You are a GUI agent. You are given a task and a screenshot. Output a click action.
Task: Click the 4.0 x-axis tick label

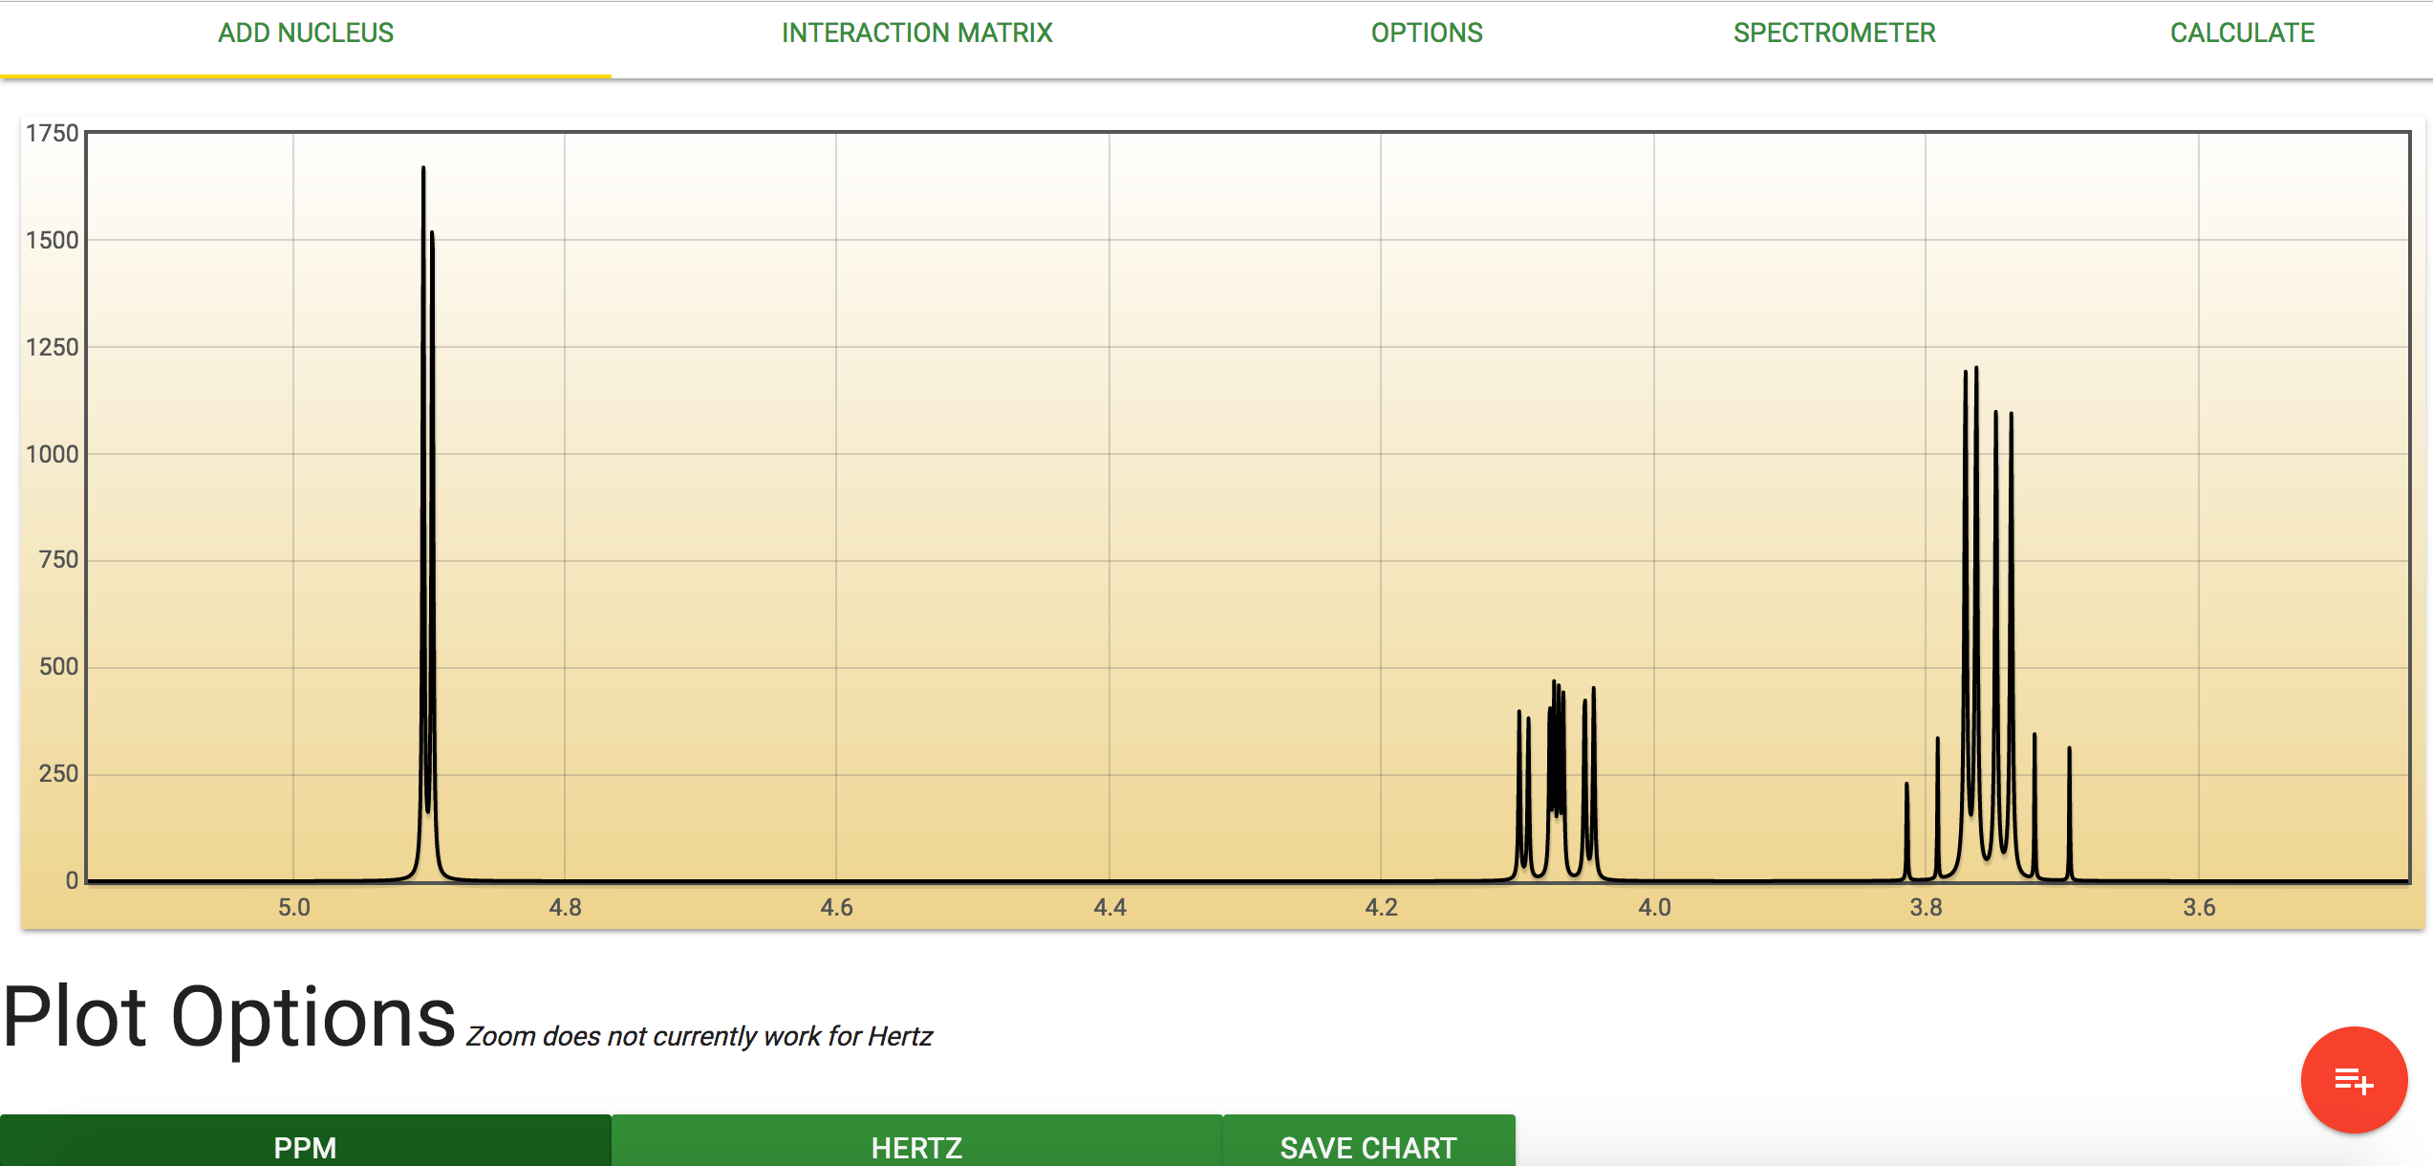tap(1654, 907)
